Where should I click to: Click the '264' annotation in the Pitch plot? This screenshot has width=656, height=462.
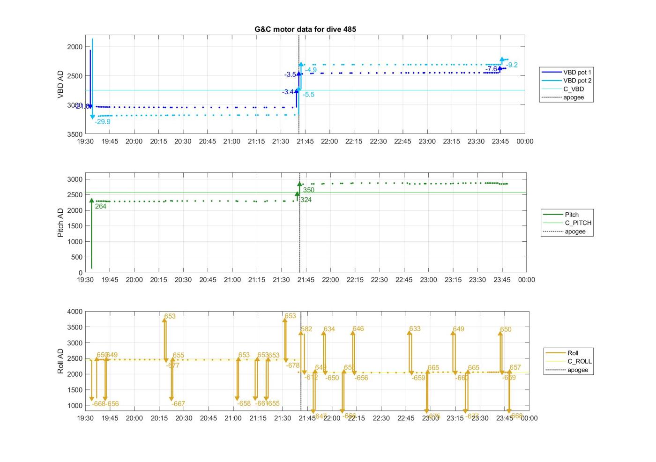tap(101, 206)
